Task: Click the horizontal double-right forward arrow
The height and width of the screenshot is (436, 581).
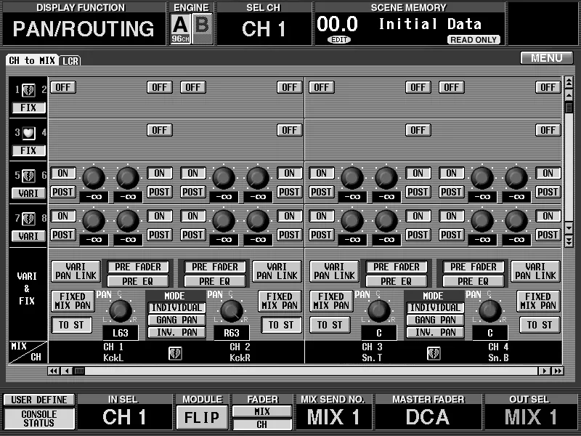Action: 558,371
